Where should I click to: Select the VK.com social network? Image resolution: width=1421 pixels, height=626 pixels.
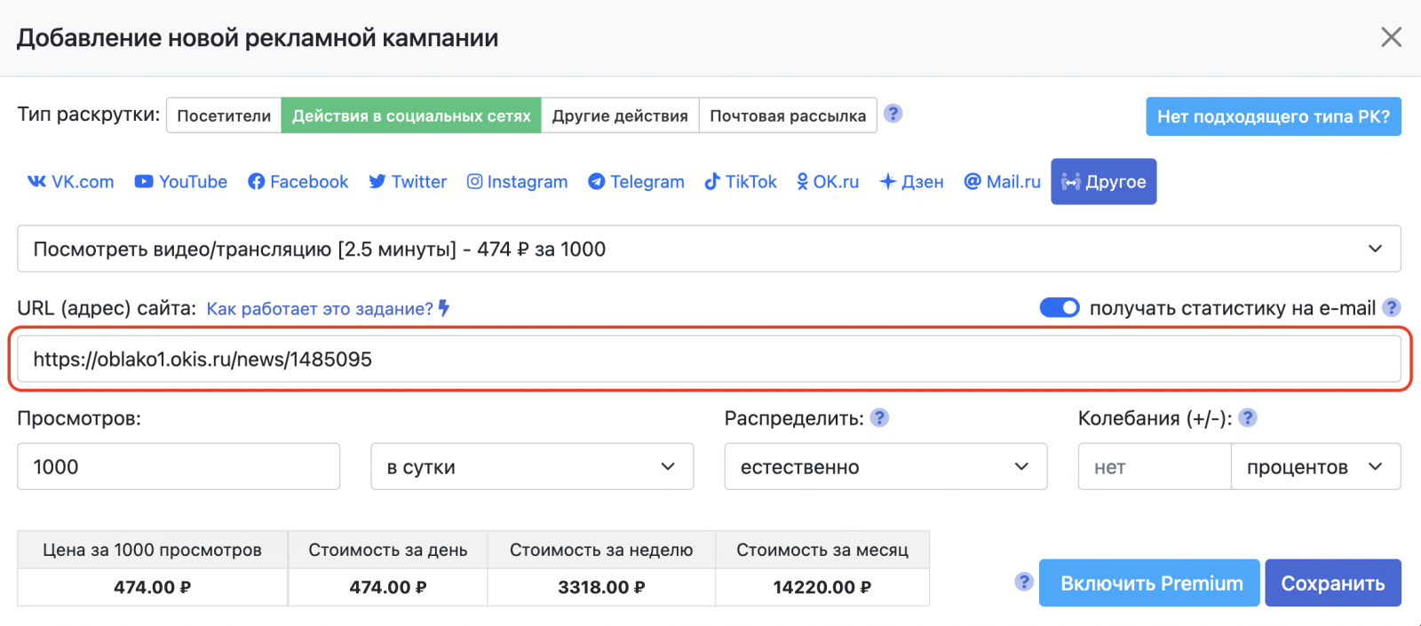[71, 182]
